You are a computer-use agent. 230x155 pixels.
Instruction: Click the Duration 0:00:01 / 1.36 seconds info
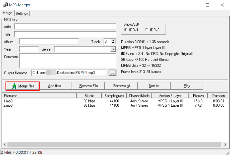click(145, 42)
